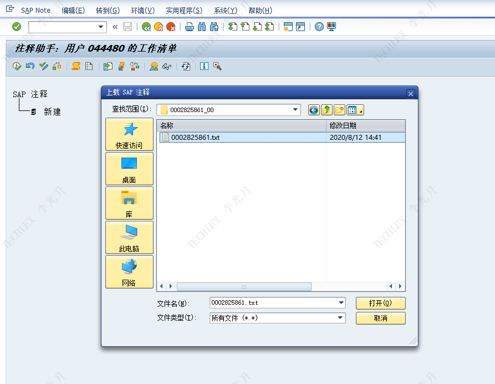Screen dimensions: 495x384
Task: Click the Find binoculars icon
Action: (202, 27)
